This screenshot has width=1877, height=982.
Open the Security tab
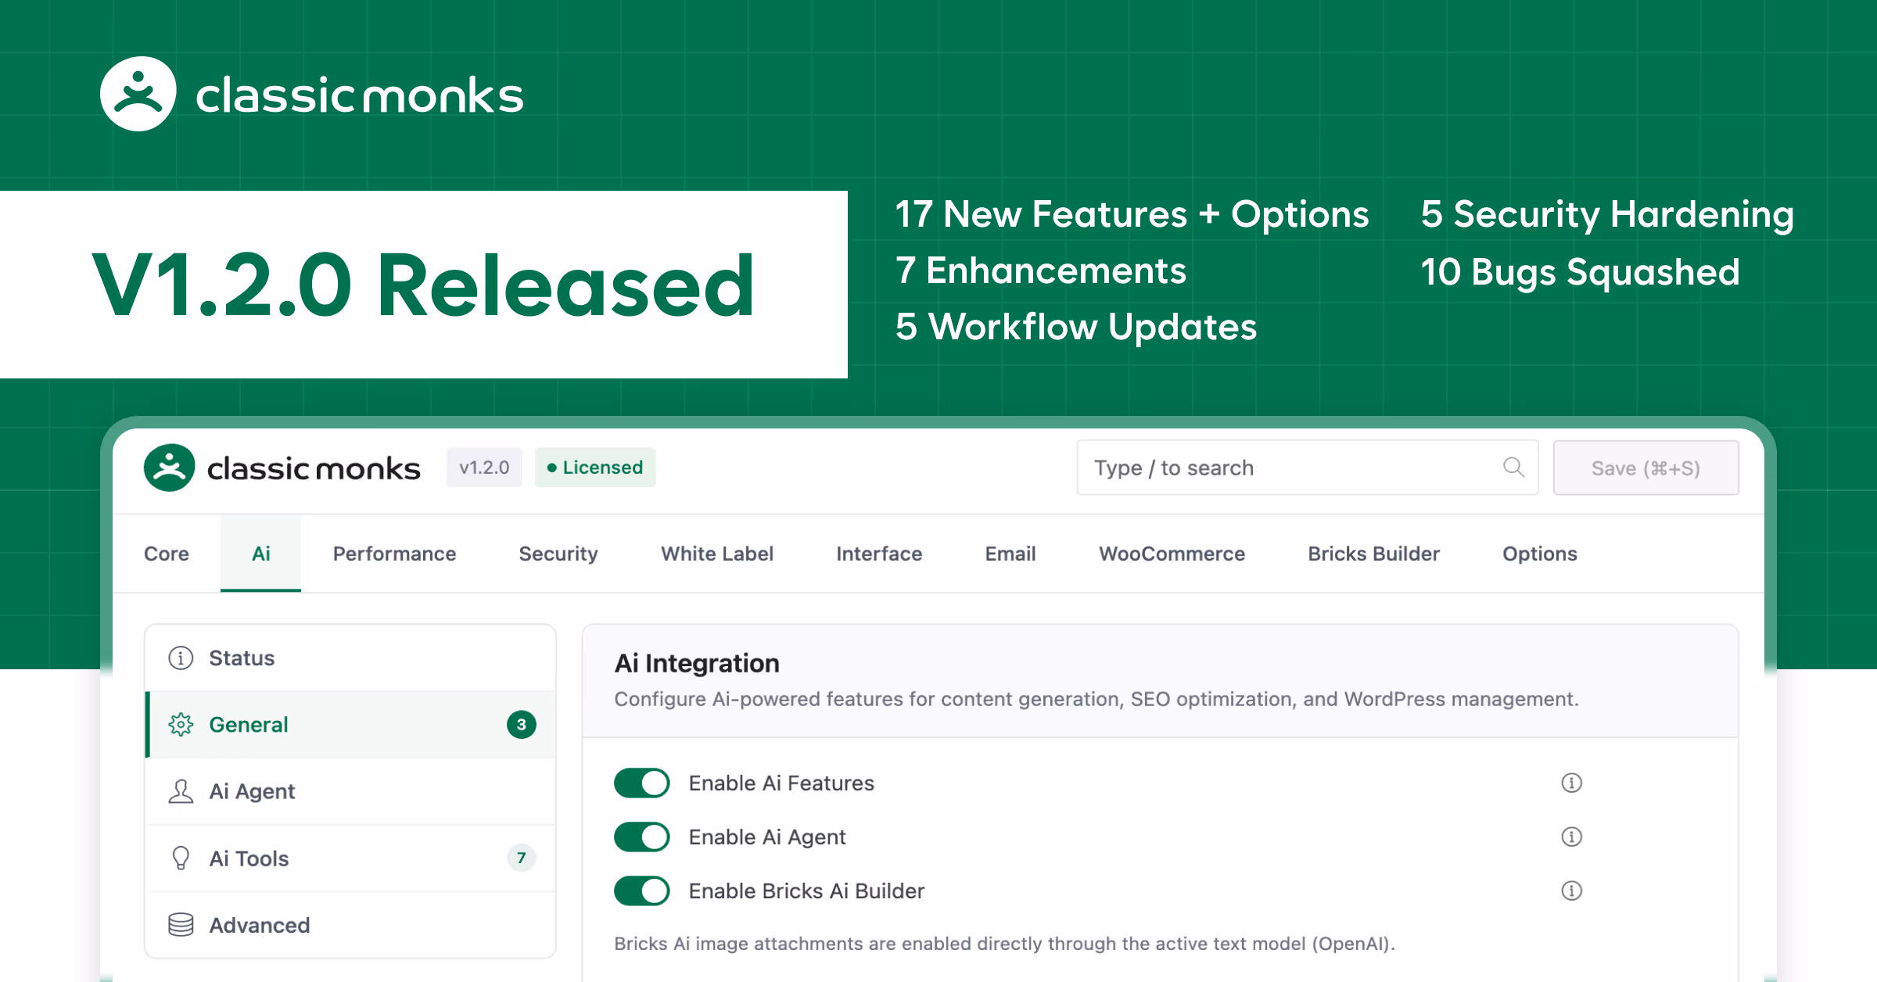[x=558, y=554]
